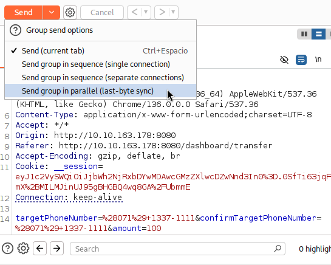Toggle line wrap icon

point(301,60)
